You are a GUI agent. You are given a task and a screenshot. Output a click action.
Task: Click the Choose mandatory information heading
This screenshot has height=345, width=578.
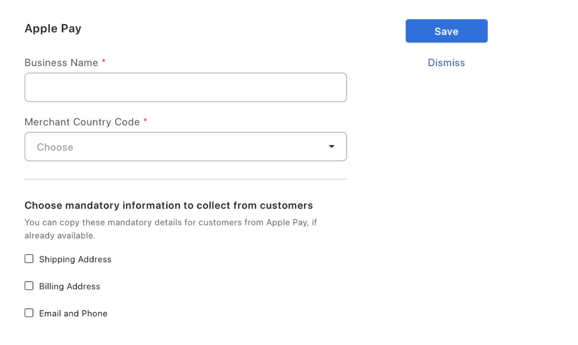[x=169, y=205]
